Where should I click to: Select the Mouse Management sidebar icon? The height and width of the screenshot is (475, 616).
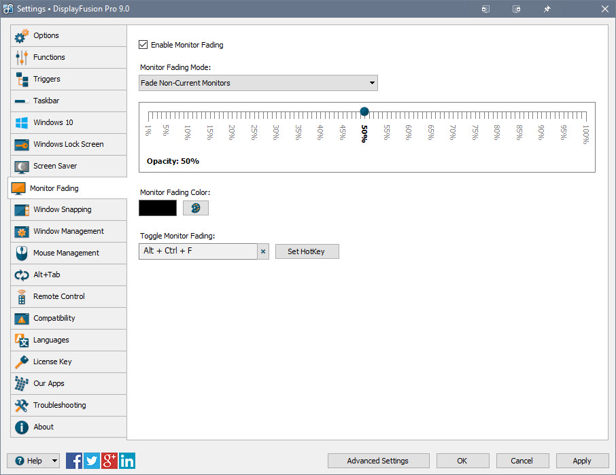pos(22,253)
